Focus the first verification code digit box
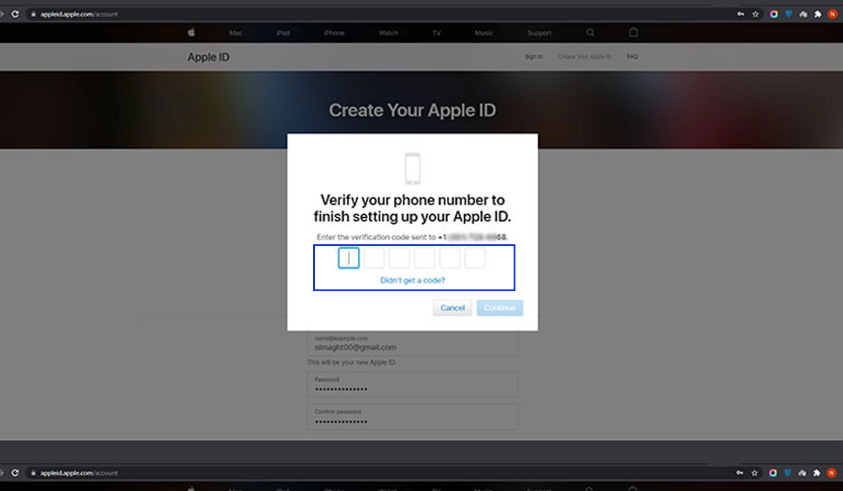 coord(349,258)
